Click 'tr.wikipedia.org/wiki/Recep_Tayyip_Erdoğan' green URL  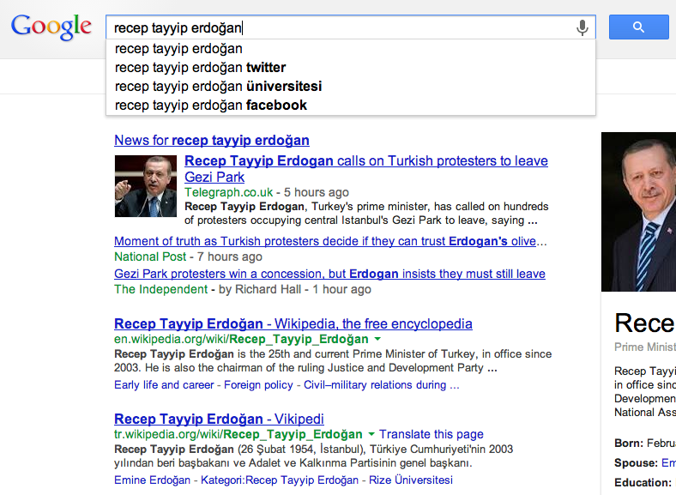[238, 434]
